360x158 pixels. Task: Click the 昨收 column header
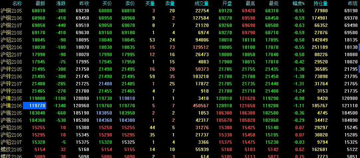84,3
